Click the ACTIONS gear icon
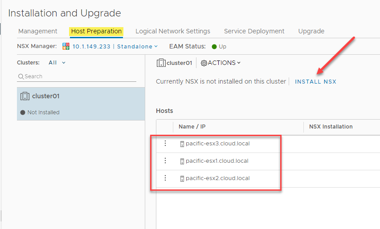Image resolution: width=380 pixels, height=229 pixels. point(204,63)
